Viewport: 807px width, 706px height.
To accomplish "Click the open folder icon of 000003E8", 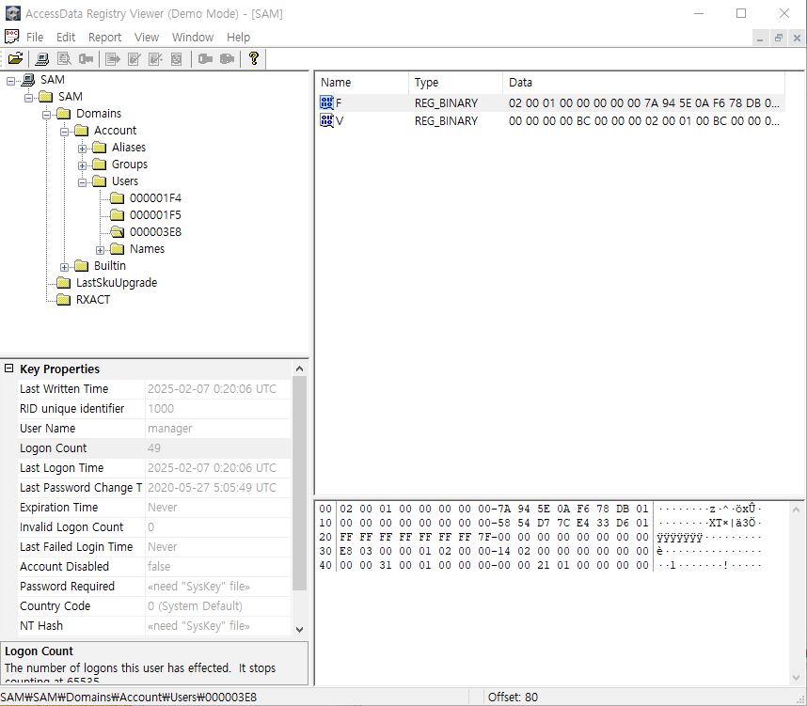I will point(118,232).
